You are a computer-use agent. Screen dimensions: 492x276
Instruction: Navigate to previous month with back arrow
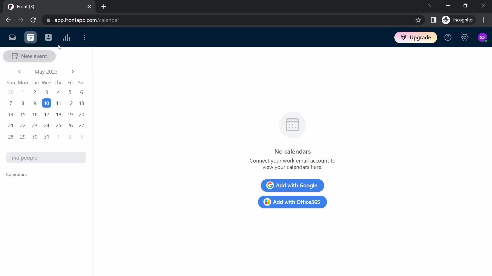pos(19,72)
